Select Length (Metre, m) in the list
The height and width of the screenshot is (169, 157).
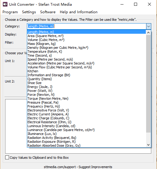tap(86, 32)
